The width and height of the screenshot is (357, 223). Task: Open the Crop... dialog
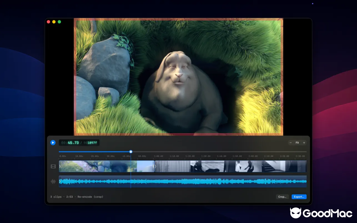tap(282, 197)
